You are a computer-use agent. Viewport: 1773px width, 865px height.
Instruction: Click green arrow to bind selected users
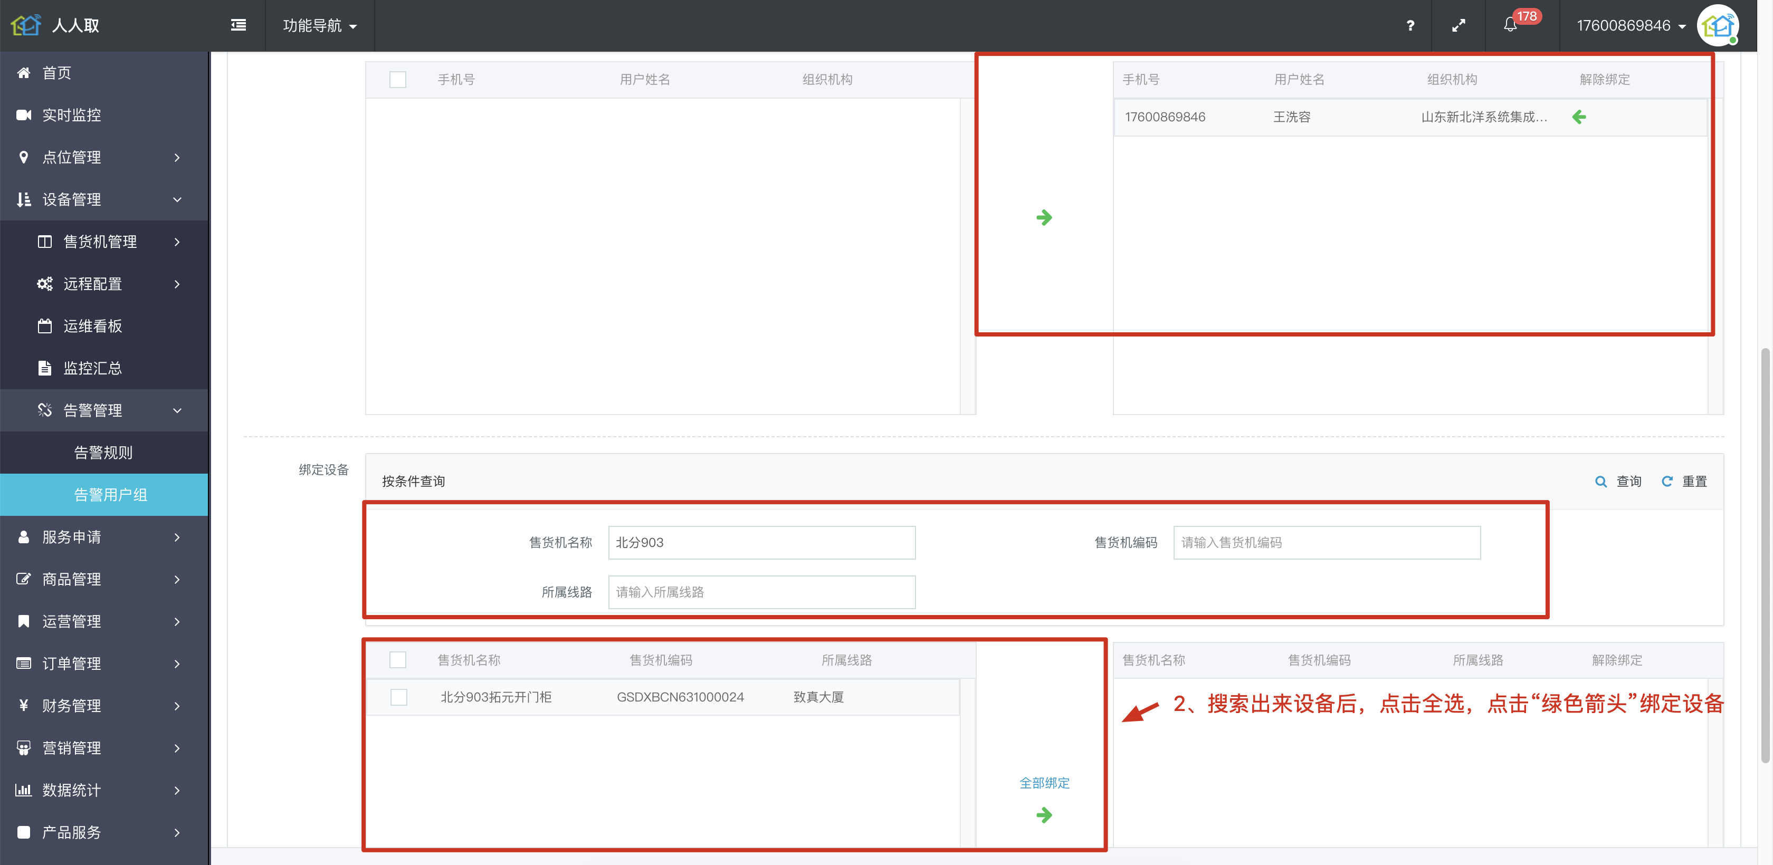(1044, 217)
